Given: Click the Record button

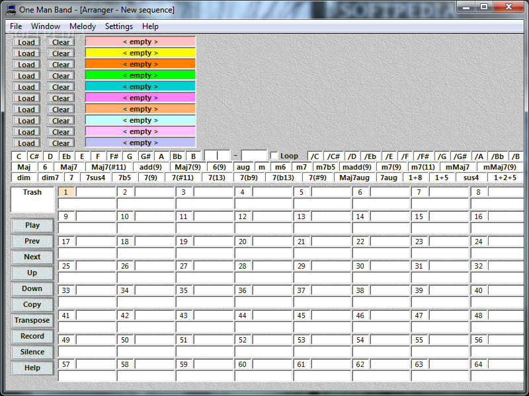Looking at the screenshot, I should point(32,336).
